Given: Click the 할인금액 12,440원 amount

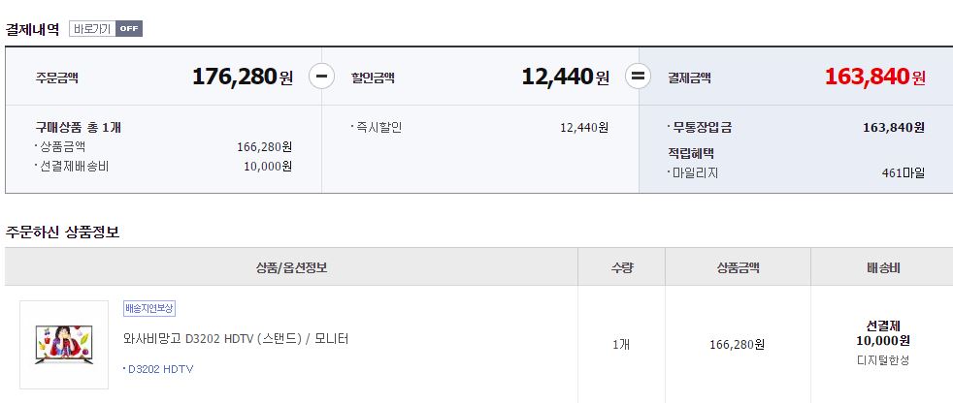Looking at the screenshot, I should [x=565, y=77].
